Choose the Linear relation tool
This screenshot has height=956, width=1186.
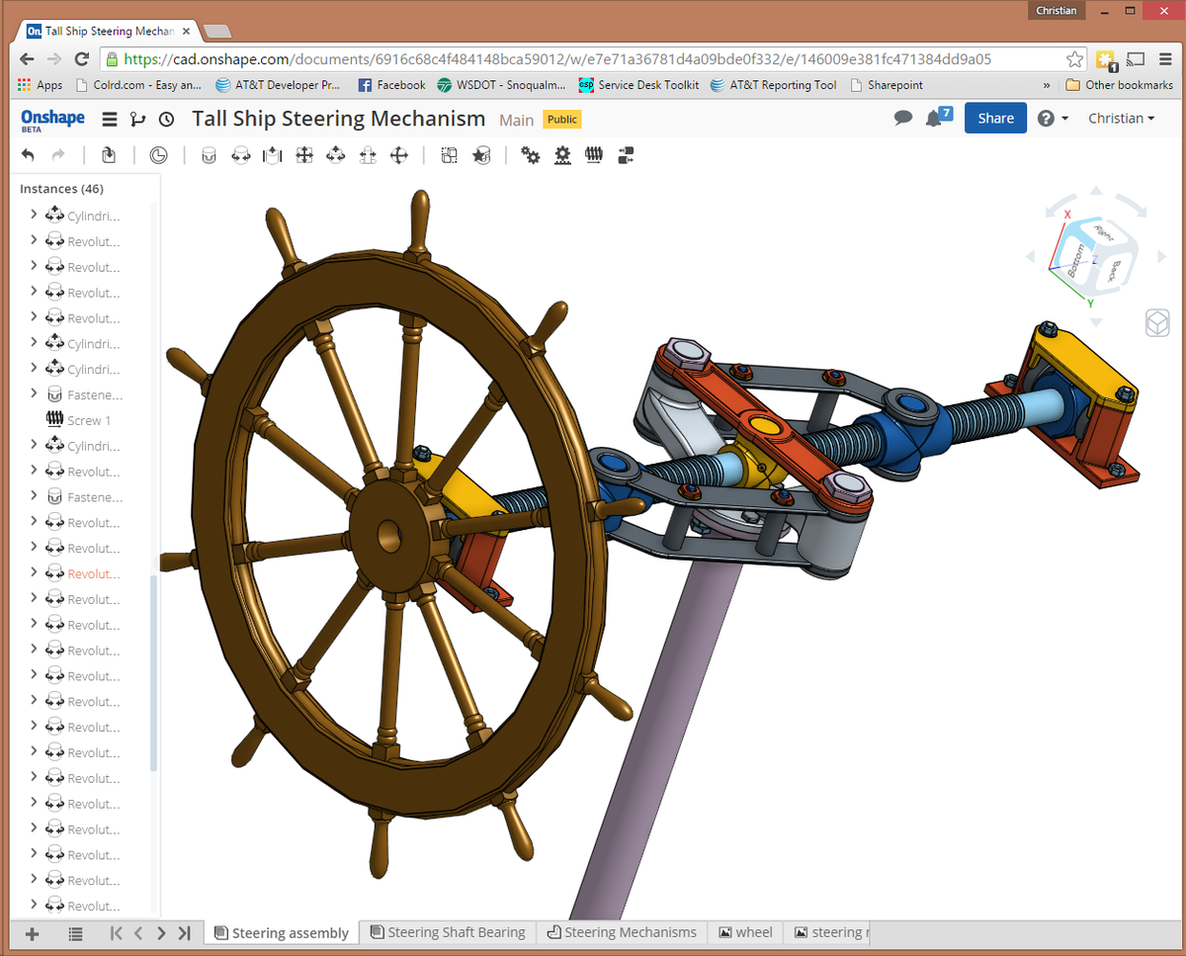[x=626, y=155]
